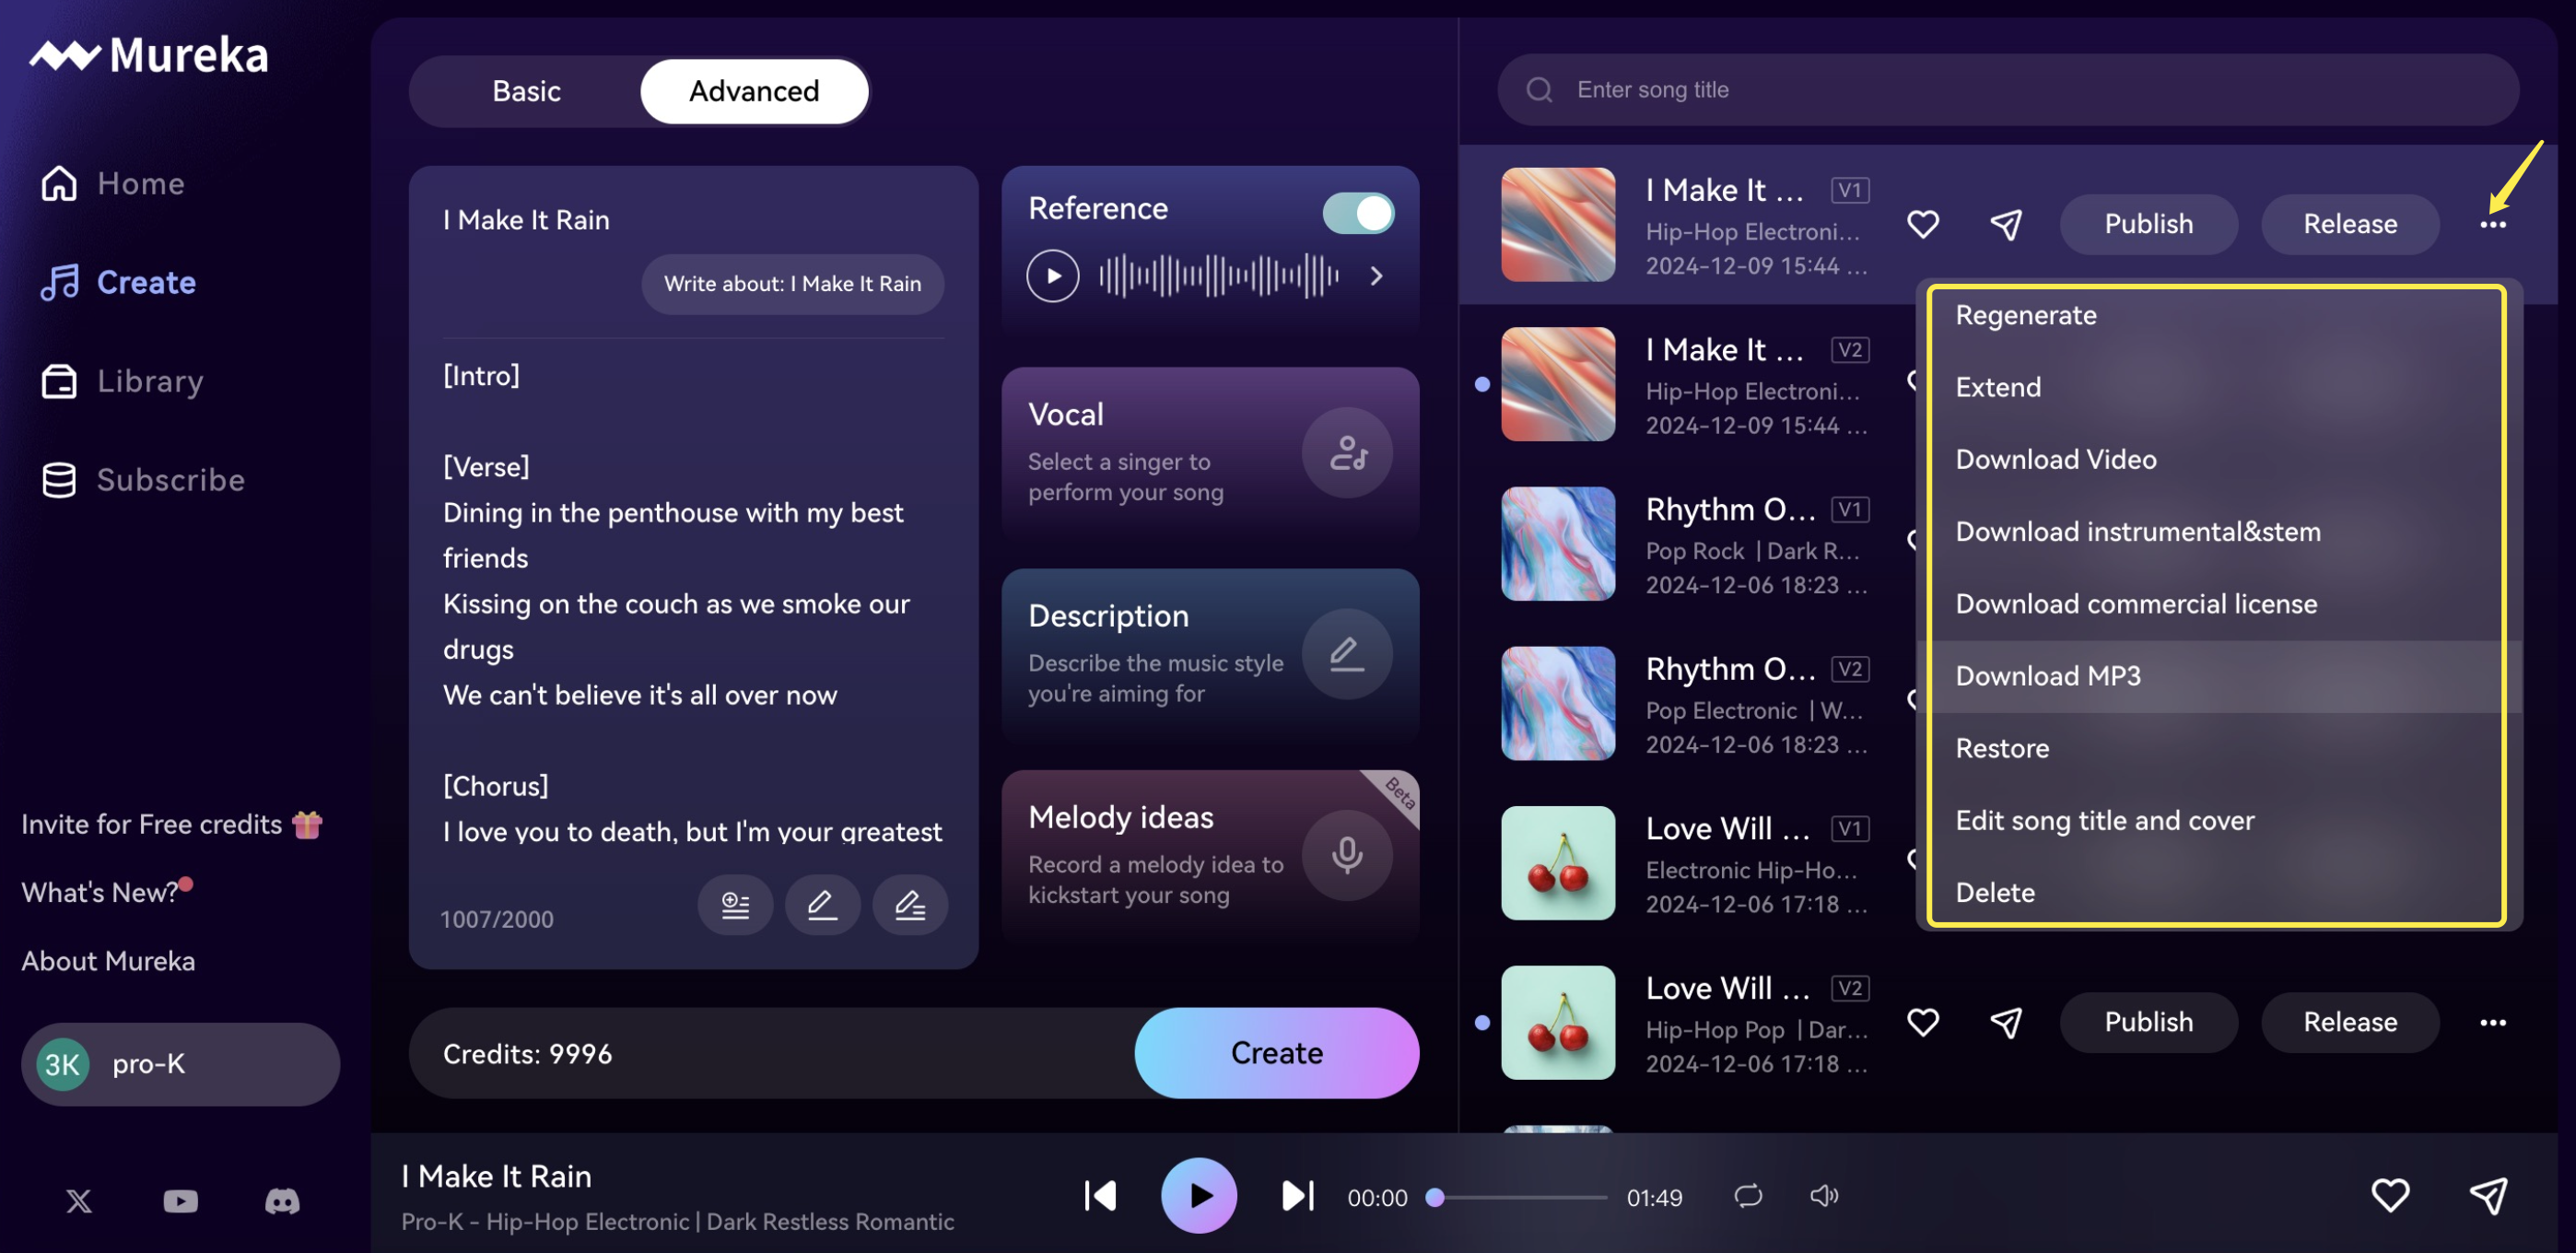
Task: Click the playback progress slider in player
Action: pos(1520,1197)
